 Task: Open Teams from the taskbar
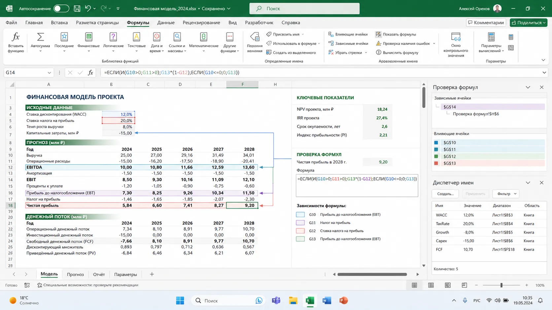[276, 300]
